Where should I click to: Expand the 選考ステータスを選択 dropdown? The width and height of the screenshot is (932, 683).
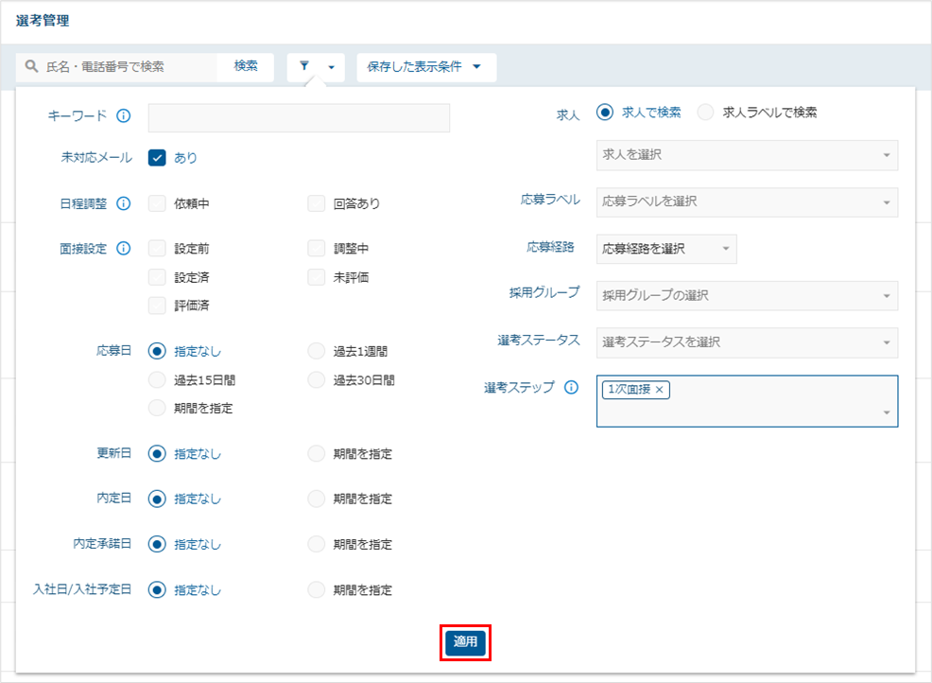pos(747,342)
